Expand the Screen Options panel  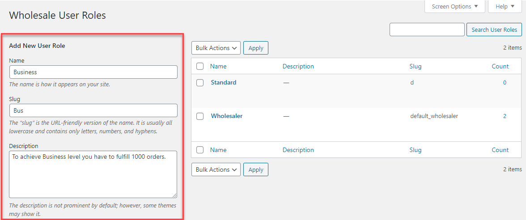tap(454, 6)
